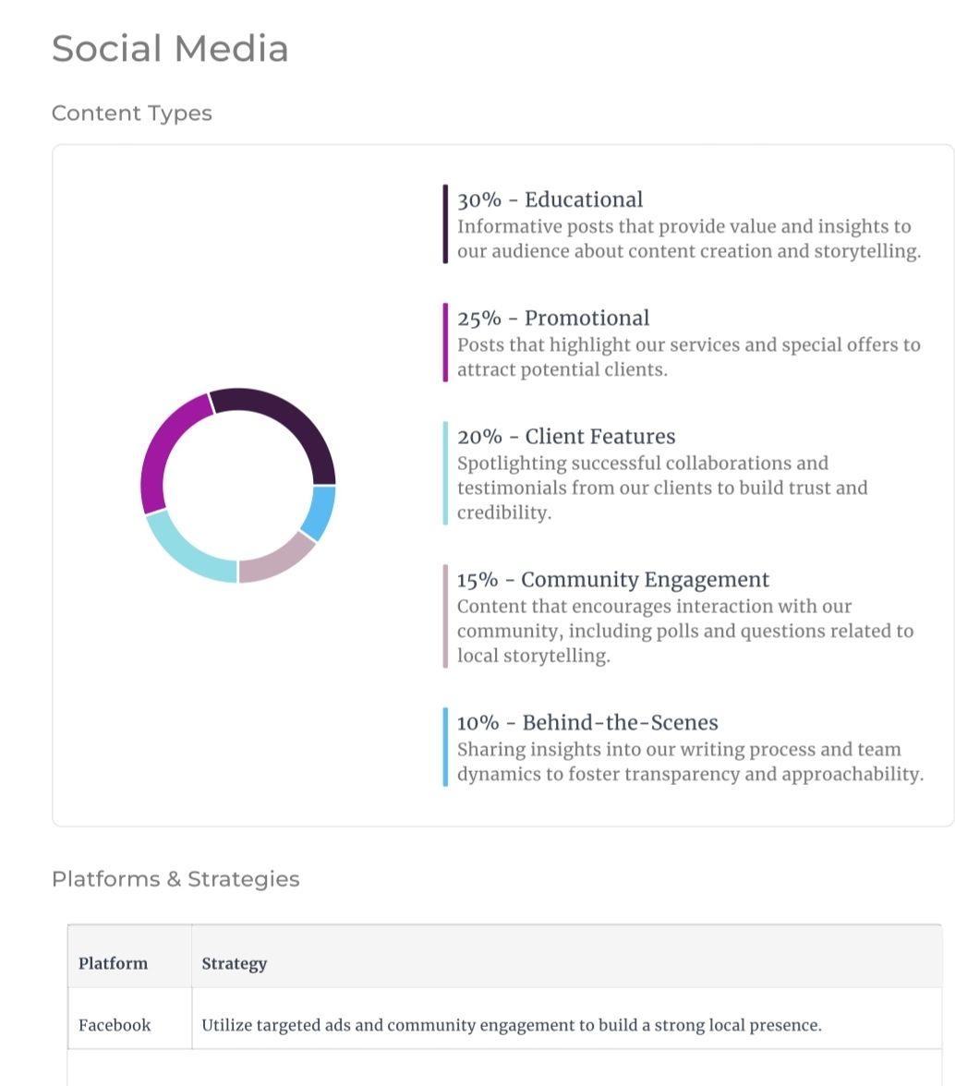Click the "Social Media" page heading
The height and width of the screenshot is (1086, 955).
click(x=170, y=48)
